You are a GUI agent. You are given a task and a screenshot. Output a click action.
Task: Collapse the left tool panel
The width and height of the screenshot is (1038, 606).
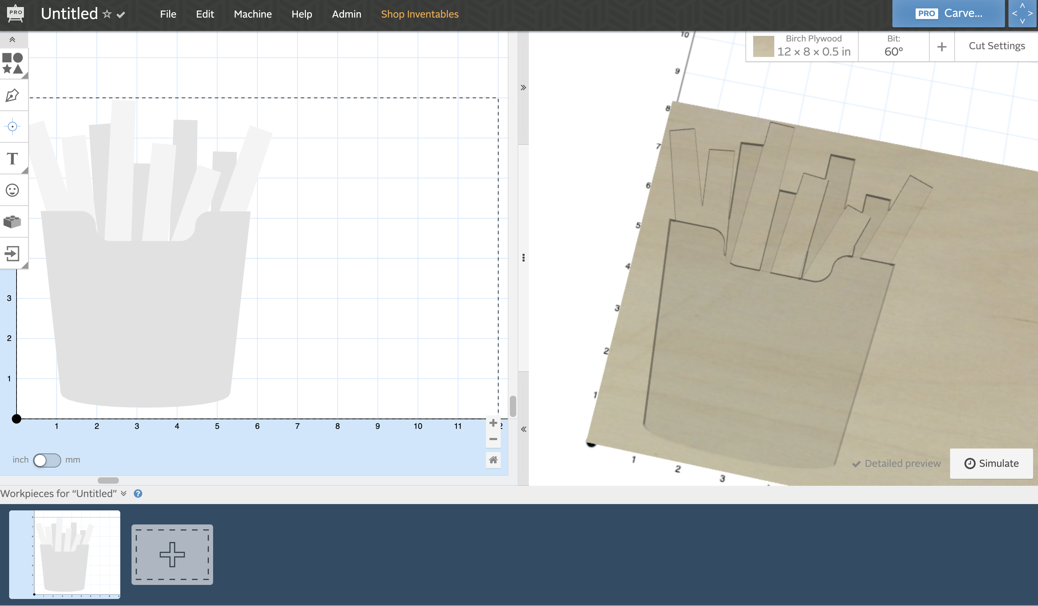13,40
